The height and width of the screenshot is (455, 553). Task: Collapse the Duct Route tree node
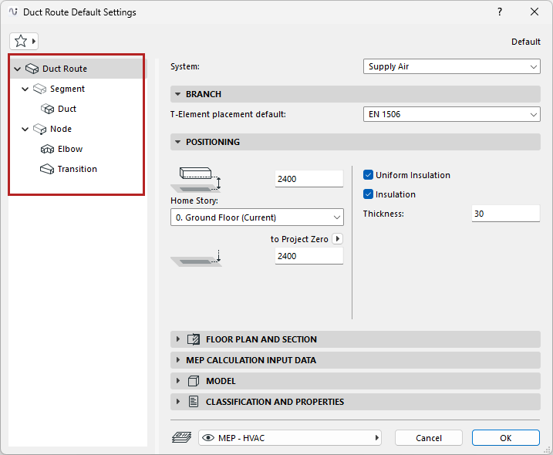(17, 69)
